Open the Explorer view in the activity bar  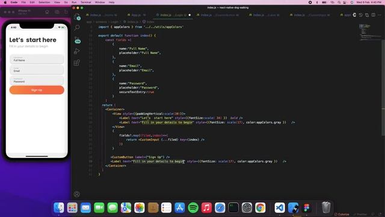click(77, 16)
